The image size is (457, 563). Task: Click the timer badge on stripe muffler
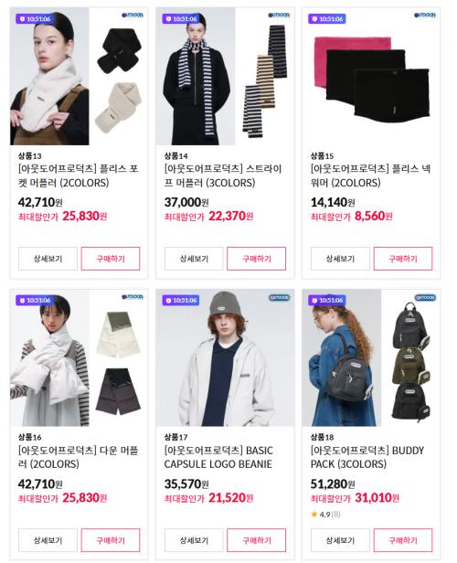[181, 18]
